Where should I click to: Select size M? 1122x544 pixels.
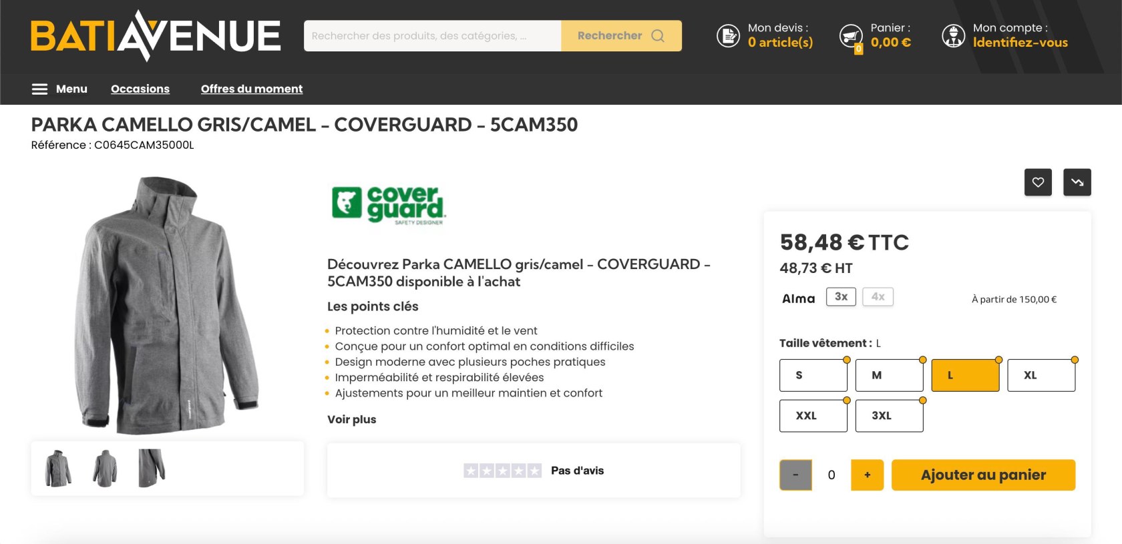click(890, 375)
